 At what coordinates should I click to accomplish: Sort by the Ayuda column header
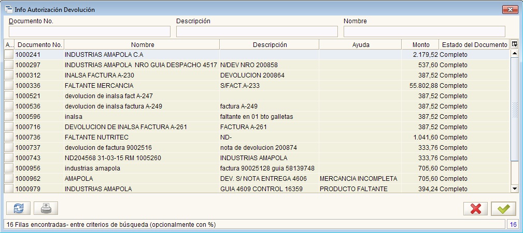coord(361,44)
